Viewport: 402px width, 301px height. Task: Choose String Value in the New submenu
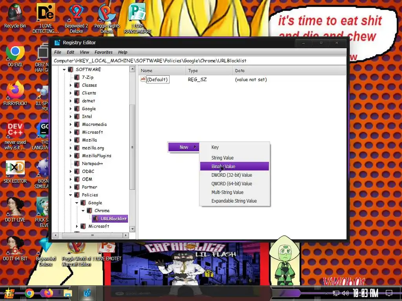[x=235, y=158]
